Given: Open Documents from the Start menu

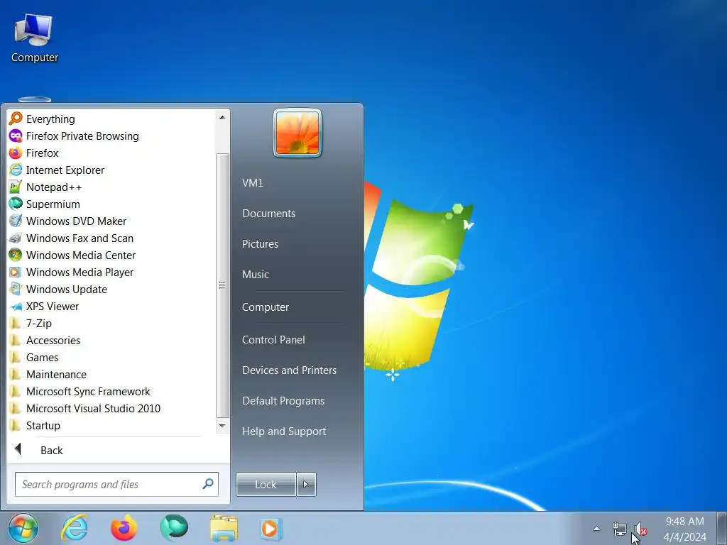Looking at the screenshot, I should point(268,214).
